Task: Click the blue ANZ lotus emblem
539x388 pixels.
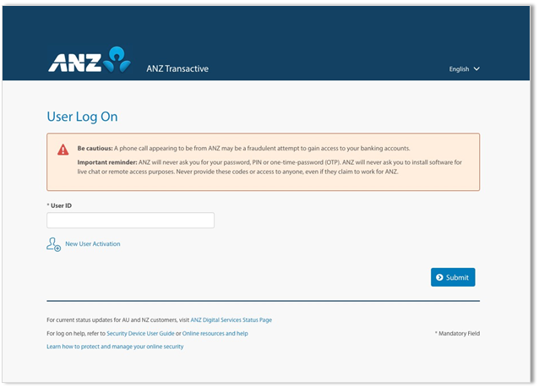Action: coord(119,60)
